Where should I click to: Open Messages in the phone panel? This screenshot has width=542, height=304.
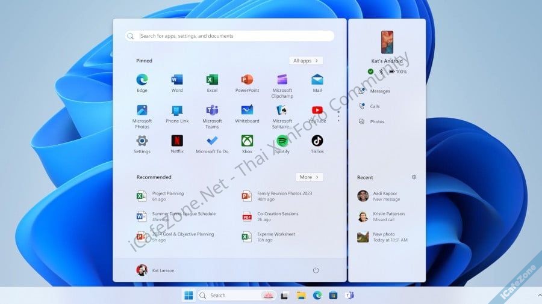pyautogui.click(x=379, y=91)
